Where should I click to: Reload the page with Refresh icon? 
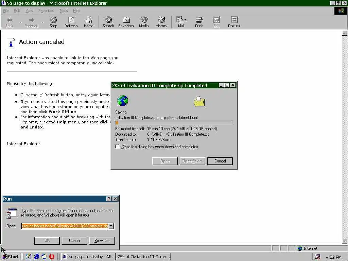point(71,20)
